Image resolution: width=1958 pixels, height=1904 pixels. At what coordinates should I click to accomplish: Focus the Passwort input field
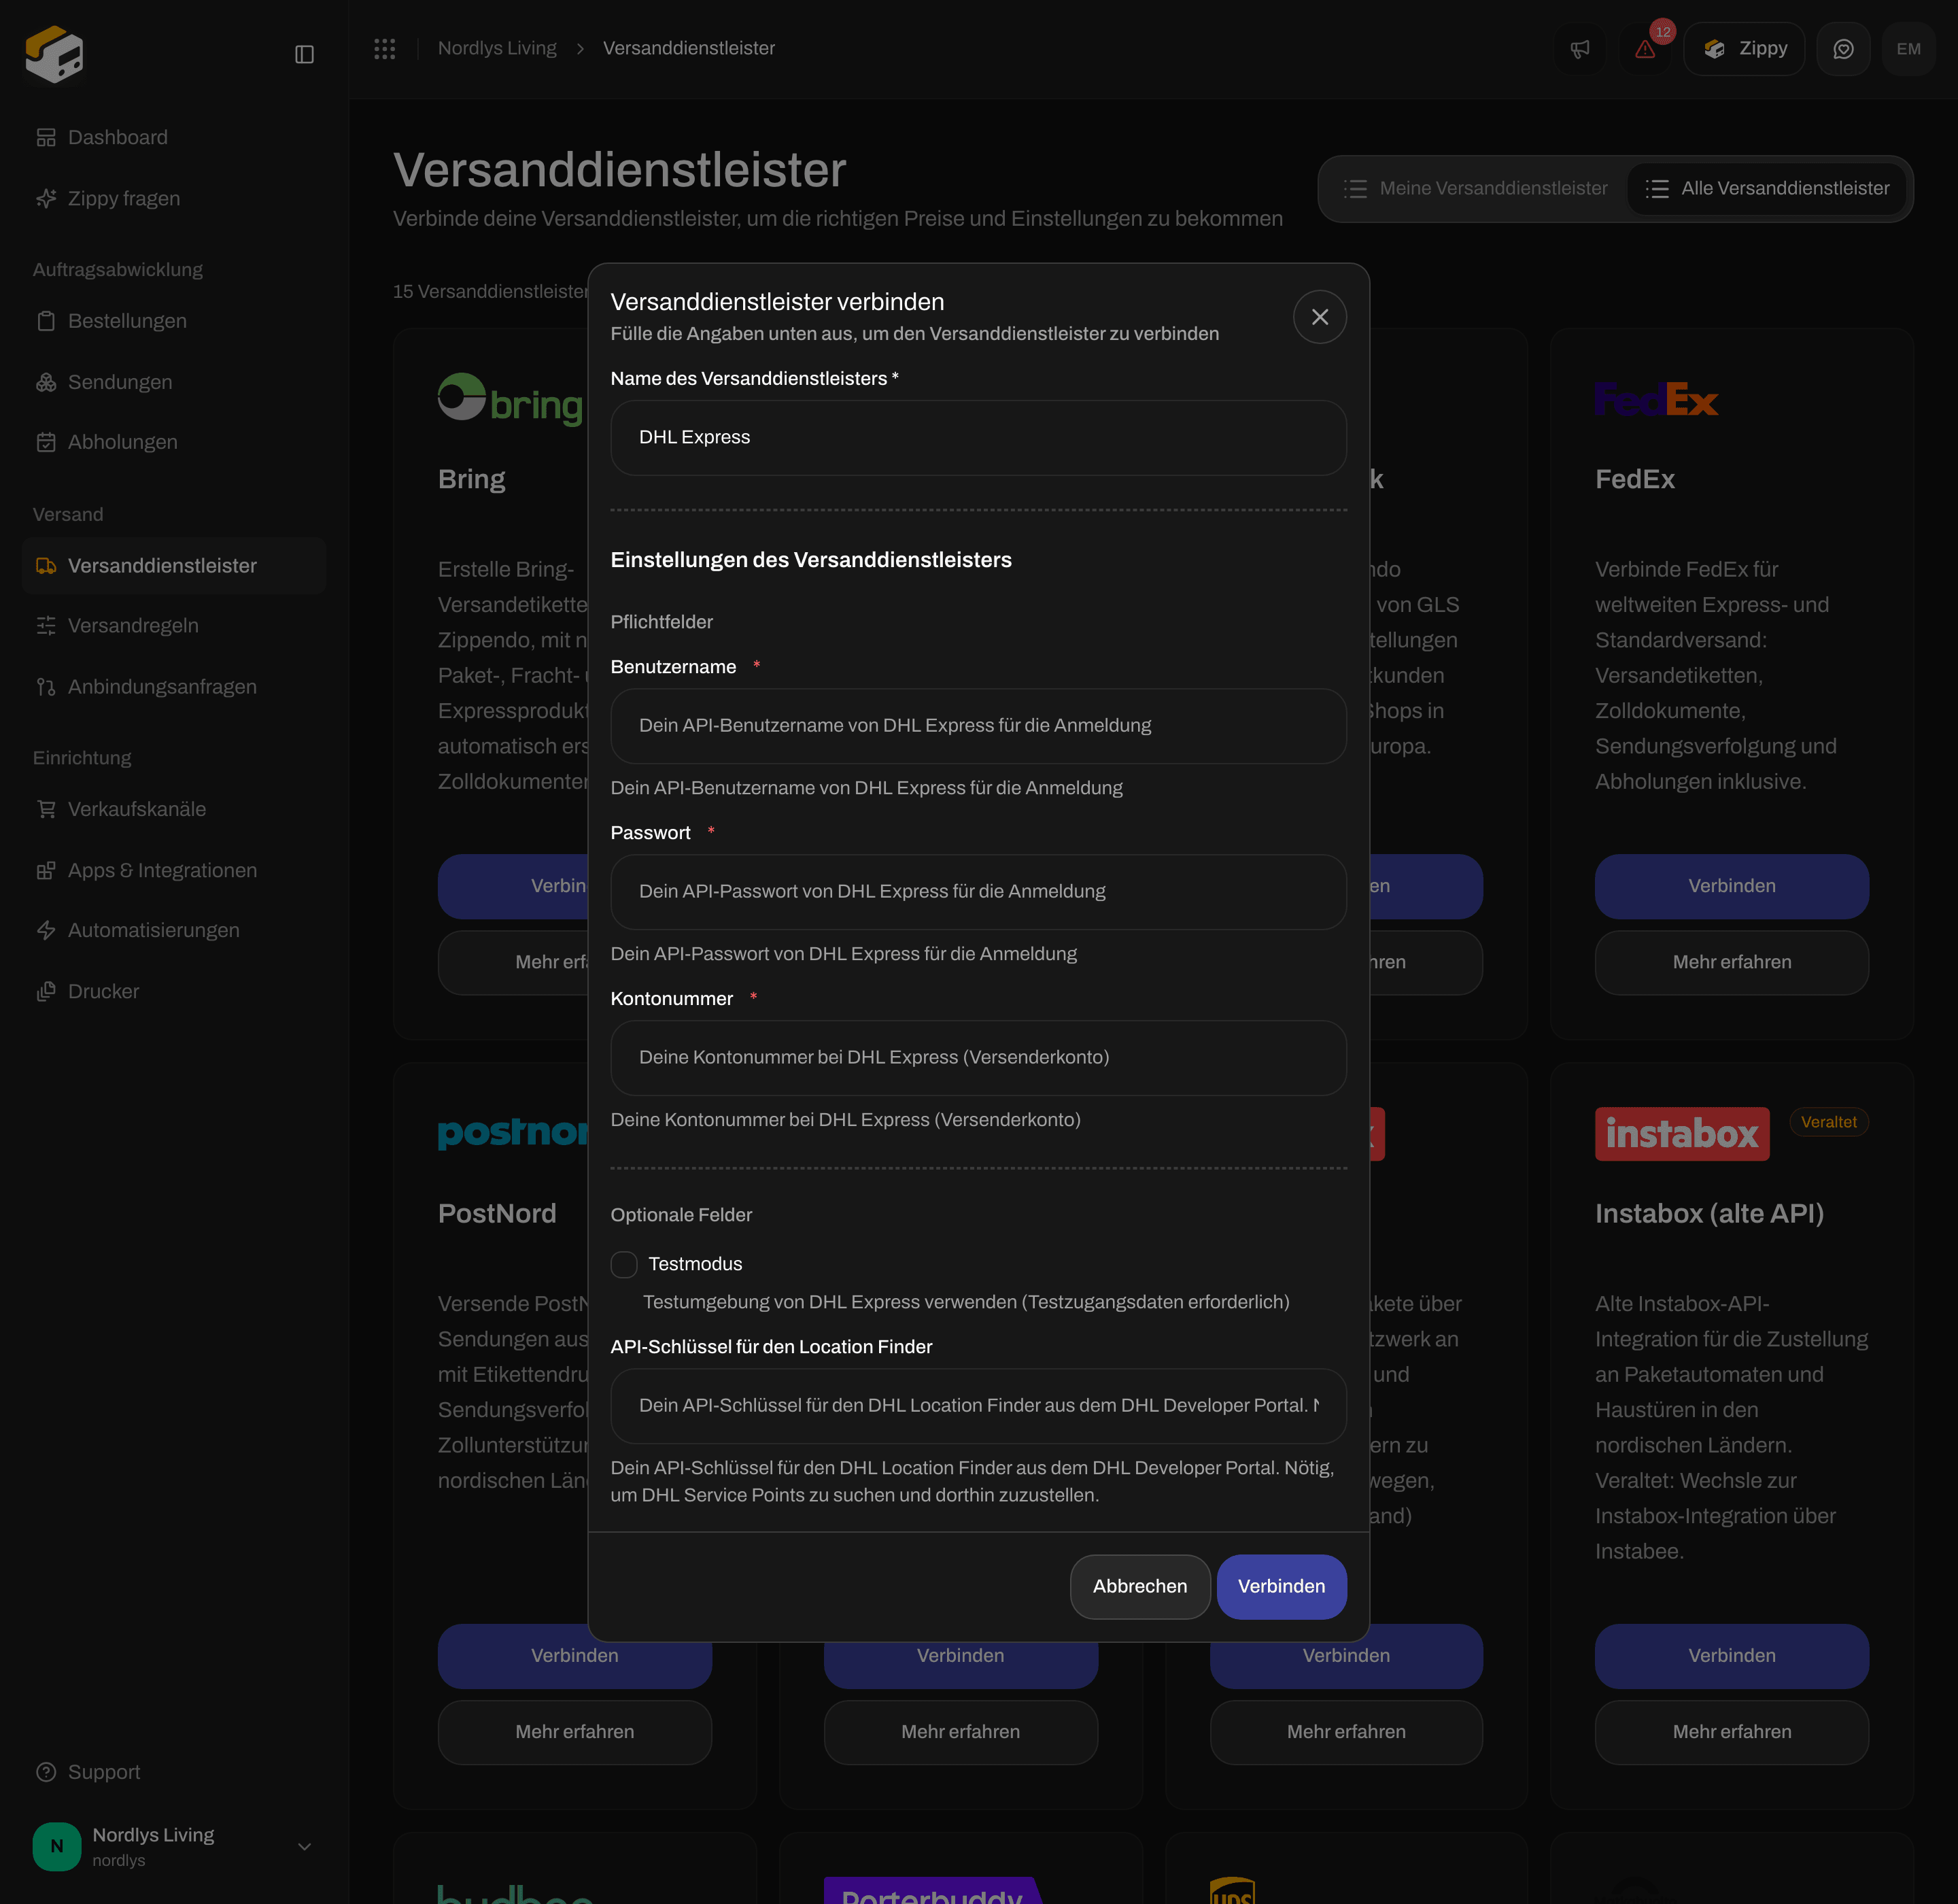(978, 892)
